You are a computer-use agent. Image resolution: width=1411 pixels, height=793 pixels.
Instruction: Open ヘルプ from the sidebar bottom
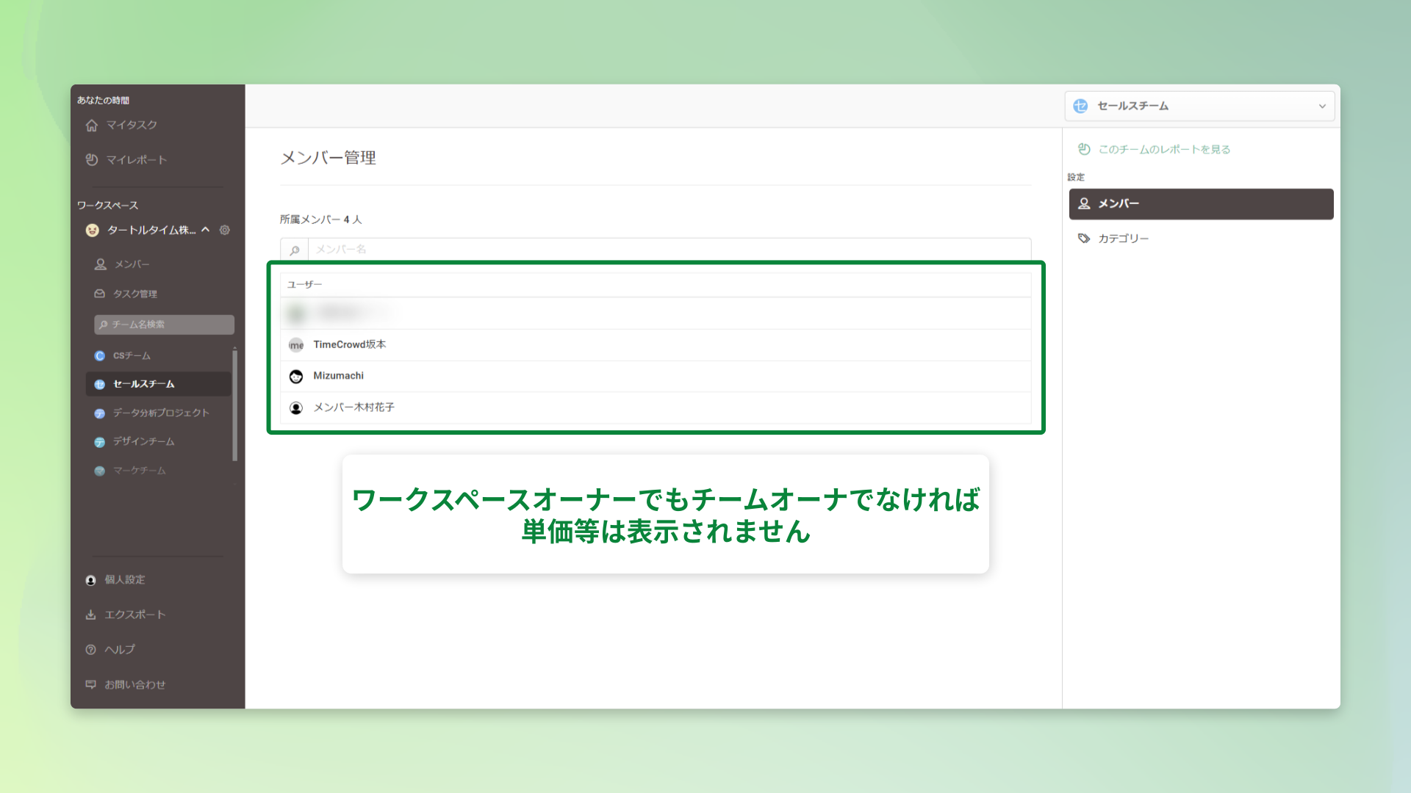point(119,649)
